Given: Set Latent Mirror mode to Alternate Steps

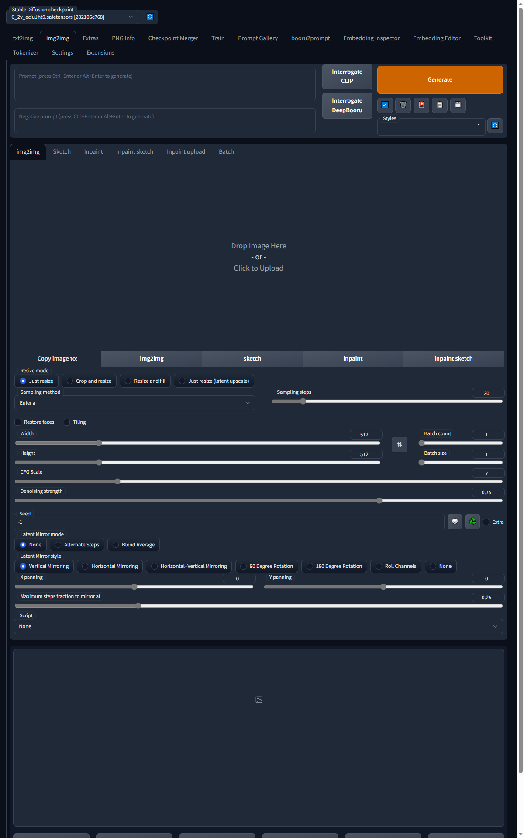Looking at the screenshot, I should [77, 545].
